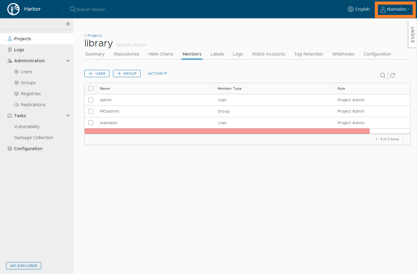
Task: Collapse the Administration section
Action: [68, 61]
